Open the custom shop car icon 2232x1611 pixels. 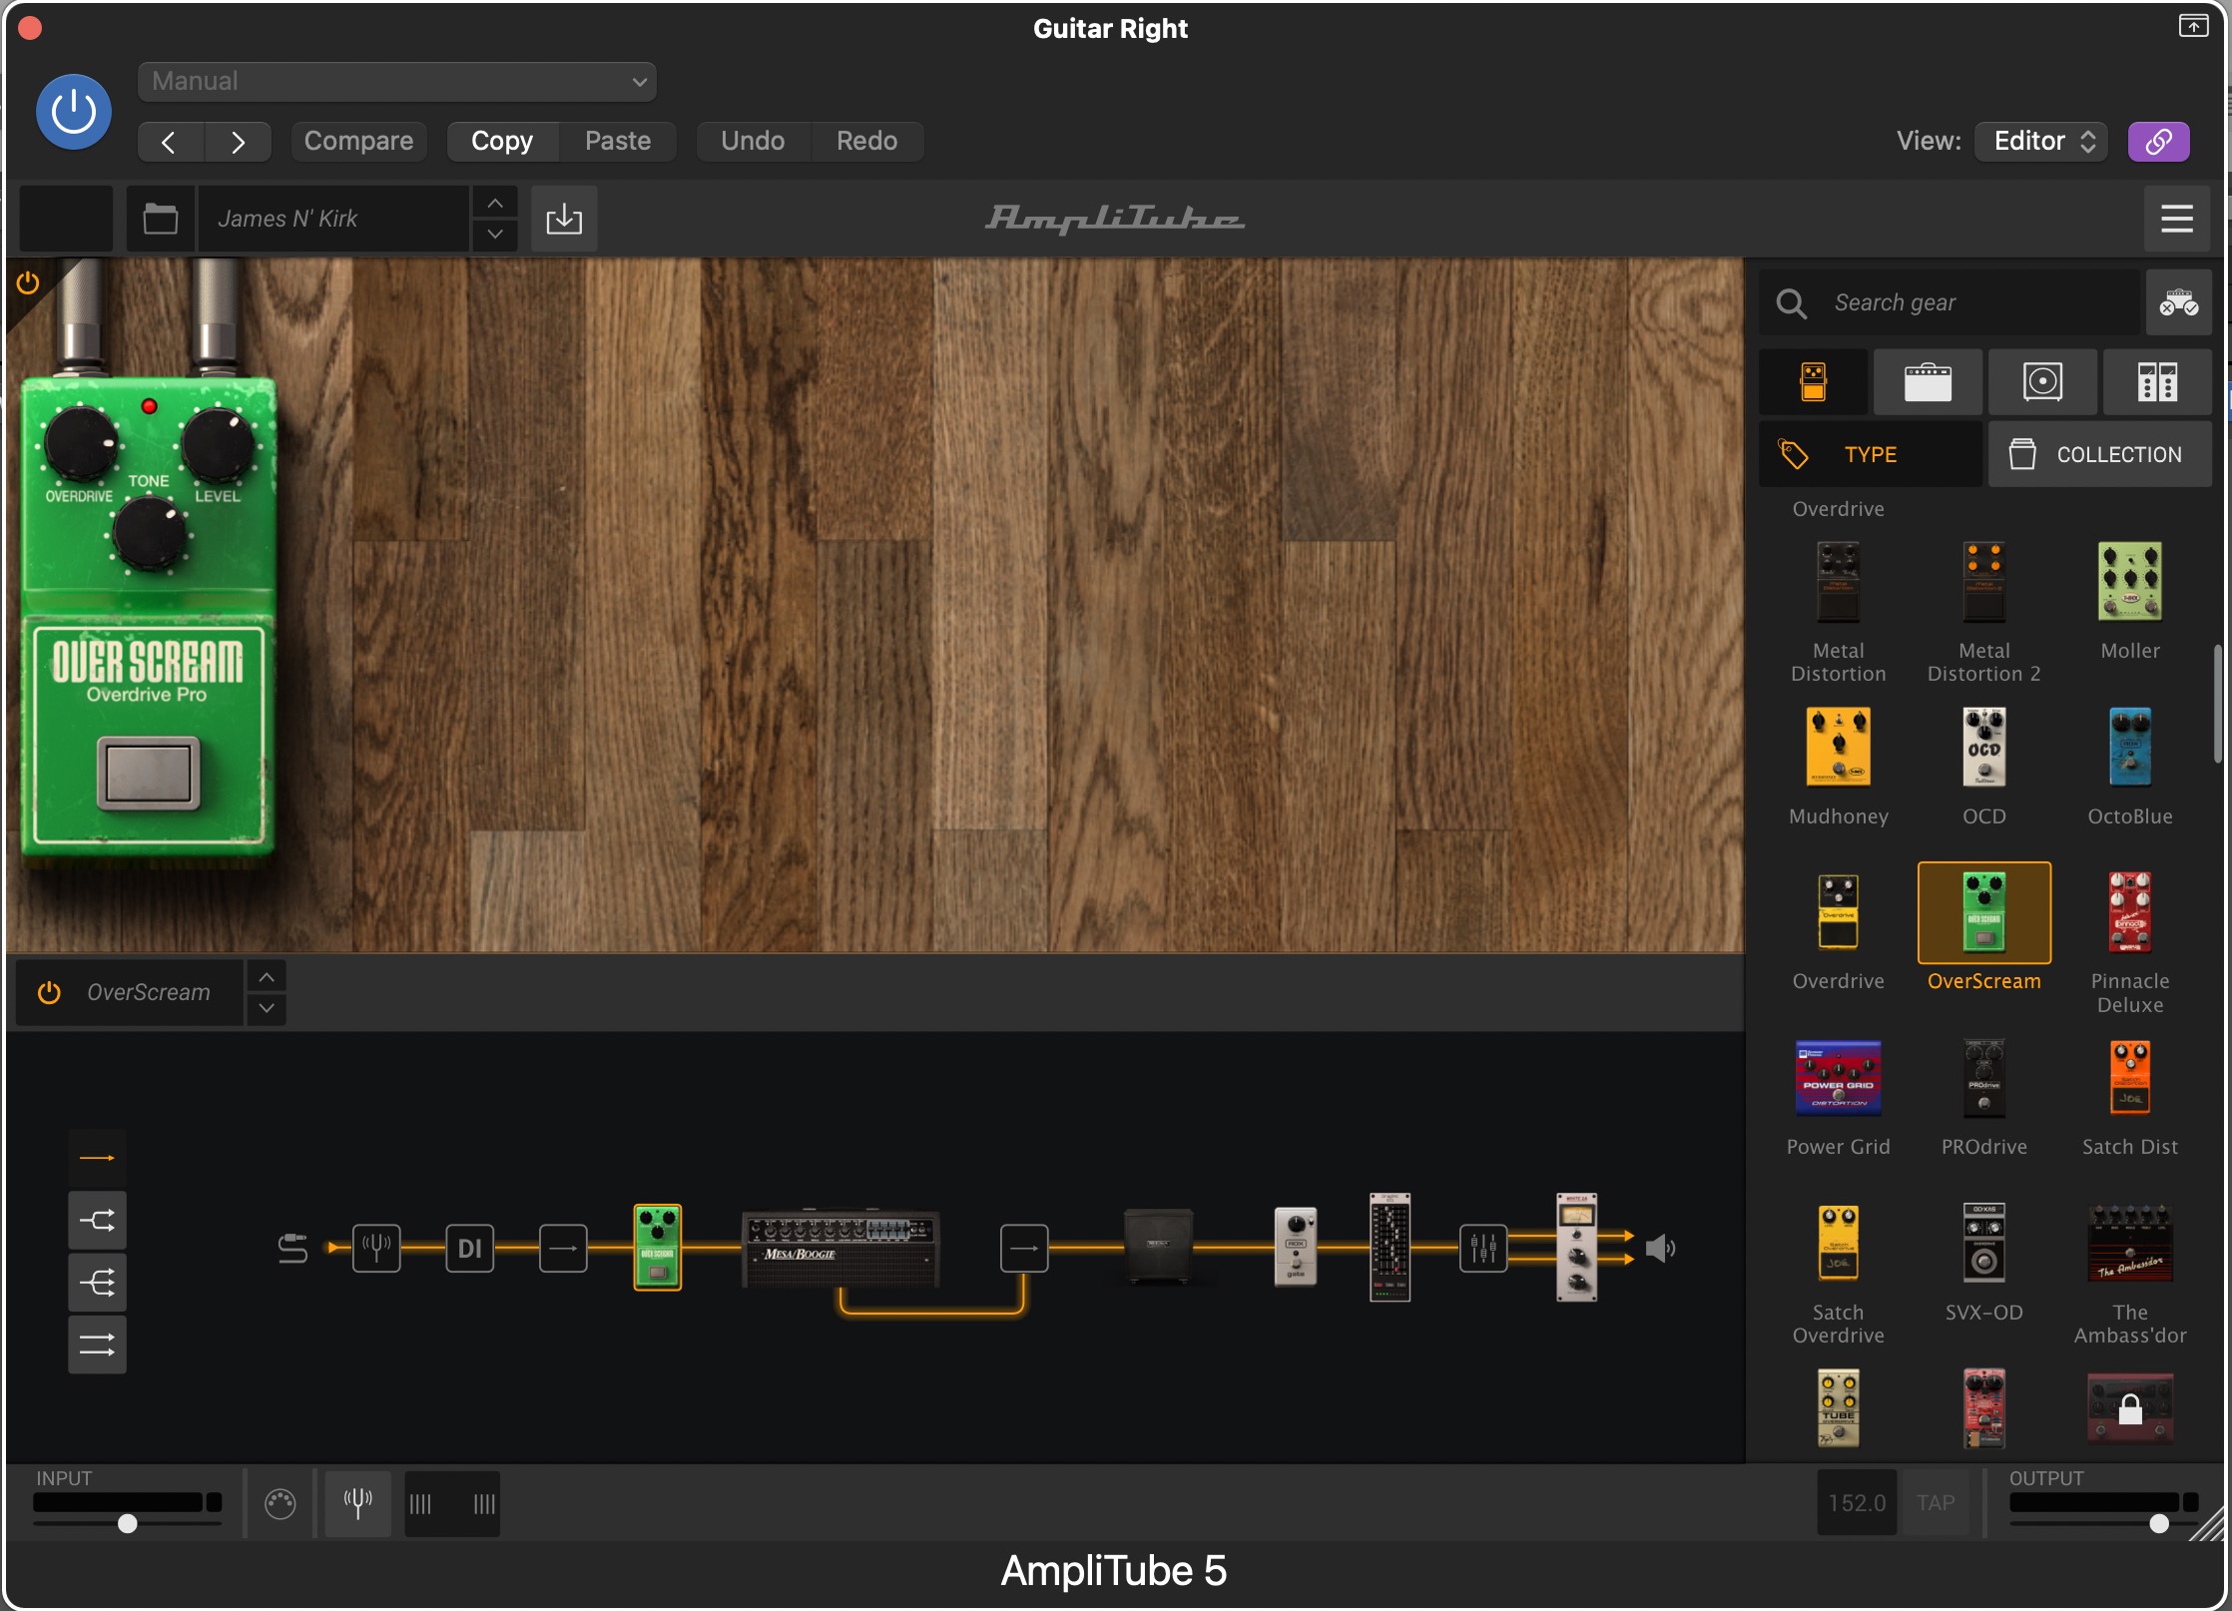point(2179,302)
